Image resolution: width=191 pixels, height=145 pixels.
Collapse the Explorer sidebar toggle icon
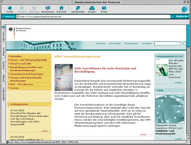tap(3, 27)
